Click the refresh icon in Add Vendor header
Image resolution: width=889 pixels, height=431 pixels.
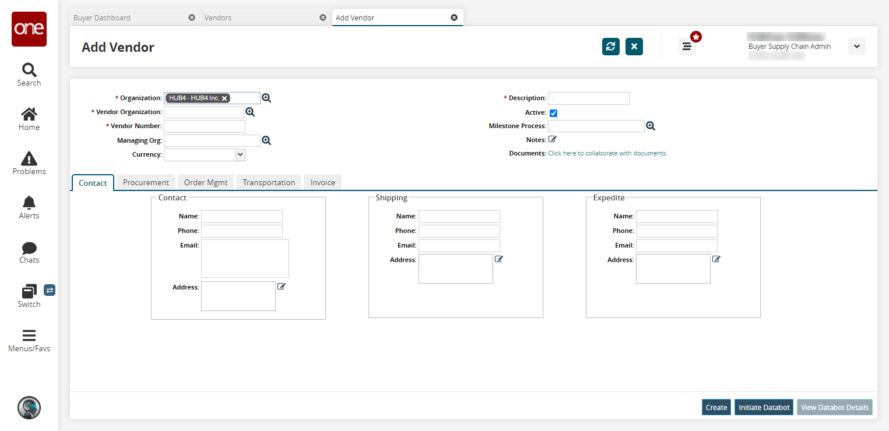(x=610, y=47)
